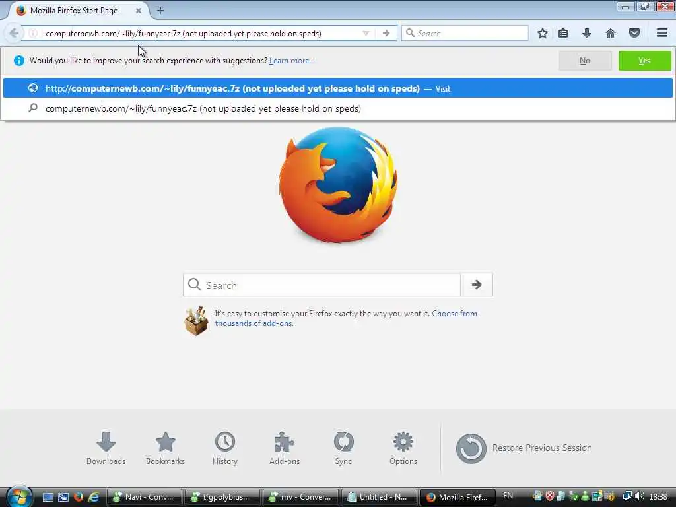Submit the central search arrow button
The height and width of the screenshot is (507, 676).
click(477, 285)
